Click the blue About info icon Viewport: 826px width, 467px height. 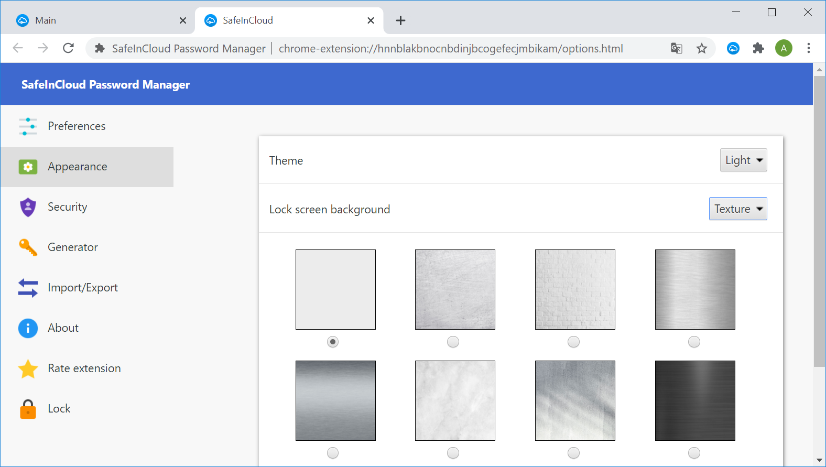28,328
